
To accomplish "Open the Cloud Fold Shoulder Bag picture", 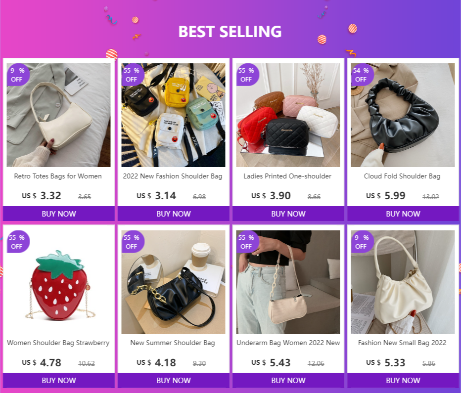I will point(403,115).
